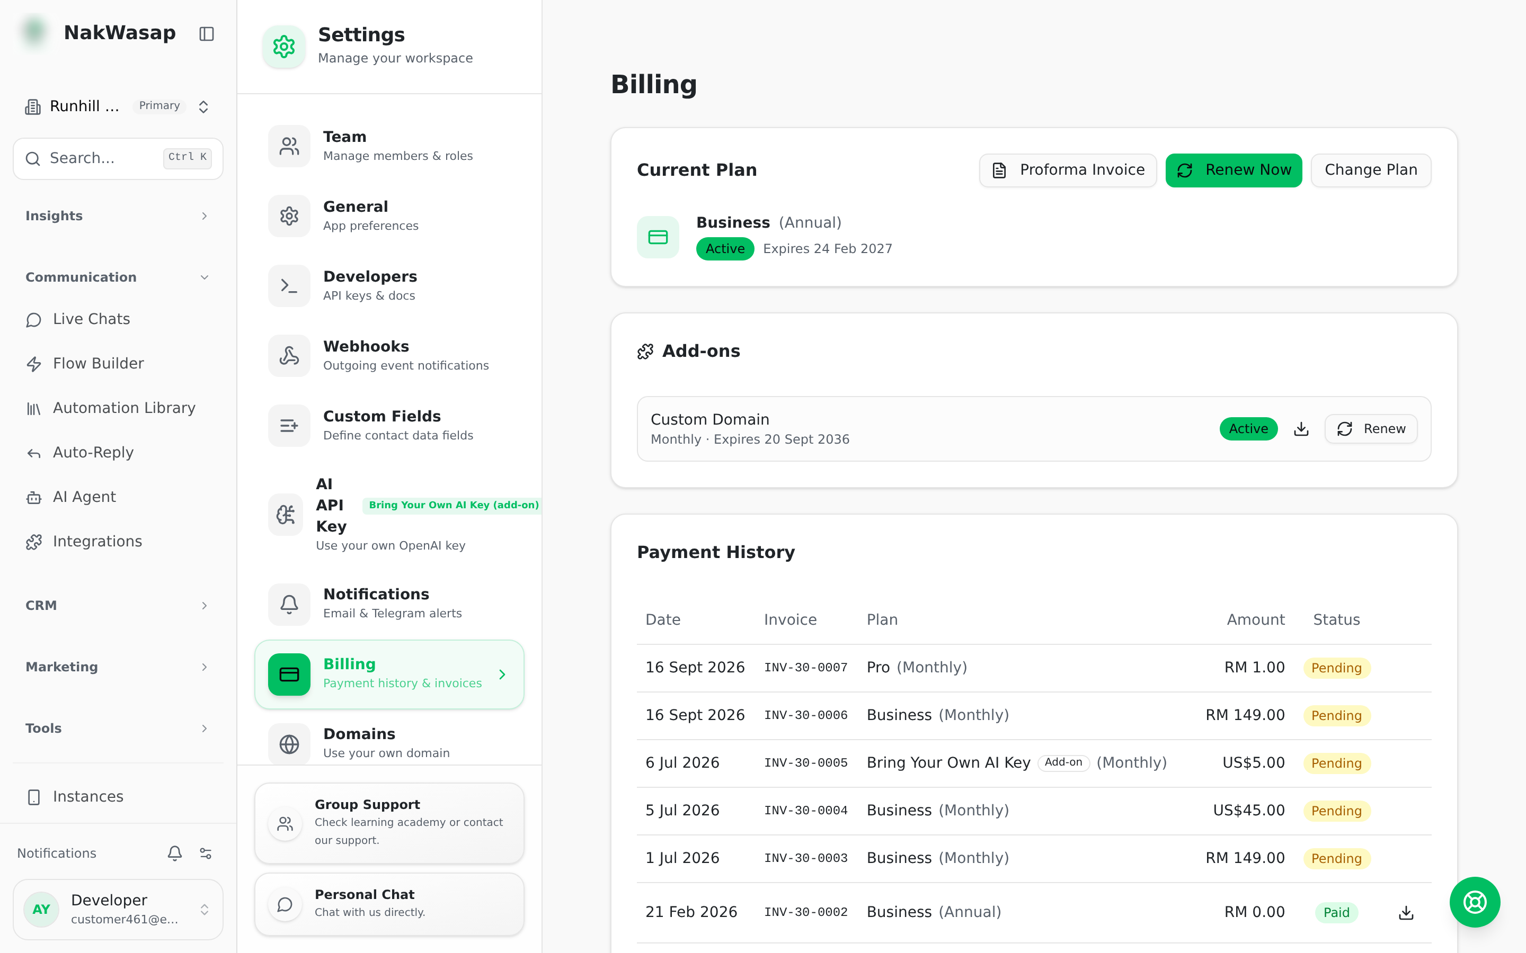
Task: Click the Settings header gear icon
Action: pyautogui.click(x=284, y=46)
